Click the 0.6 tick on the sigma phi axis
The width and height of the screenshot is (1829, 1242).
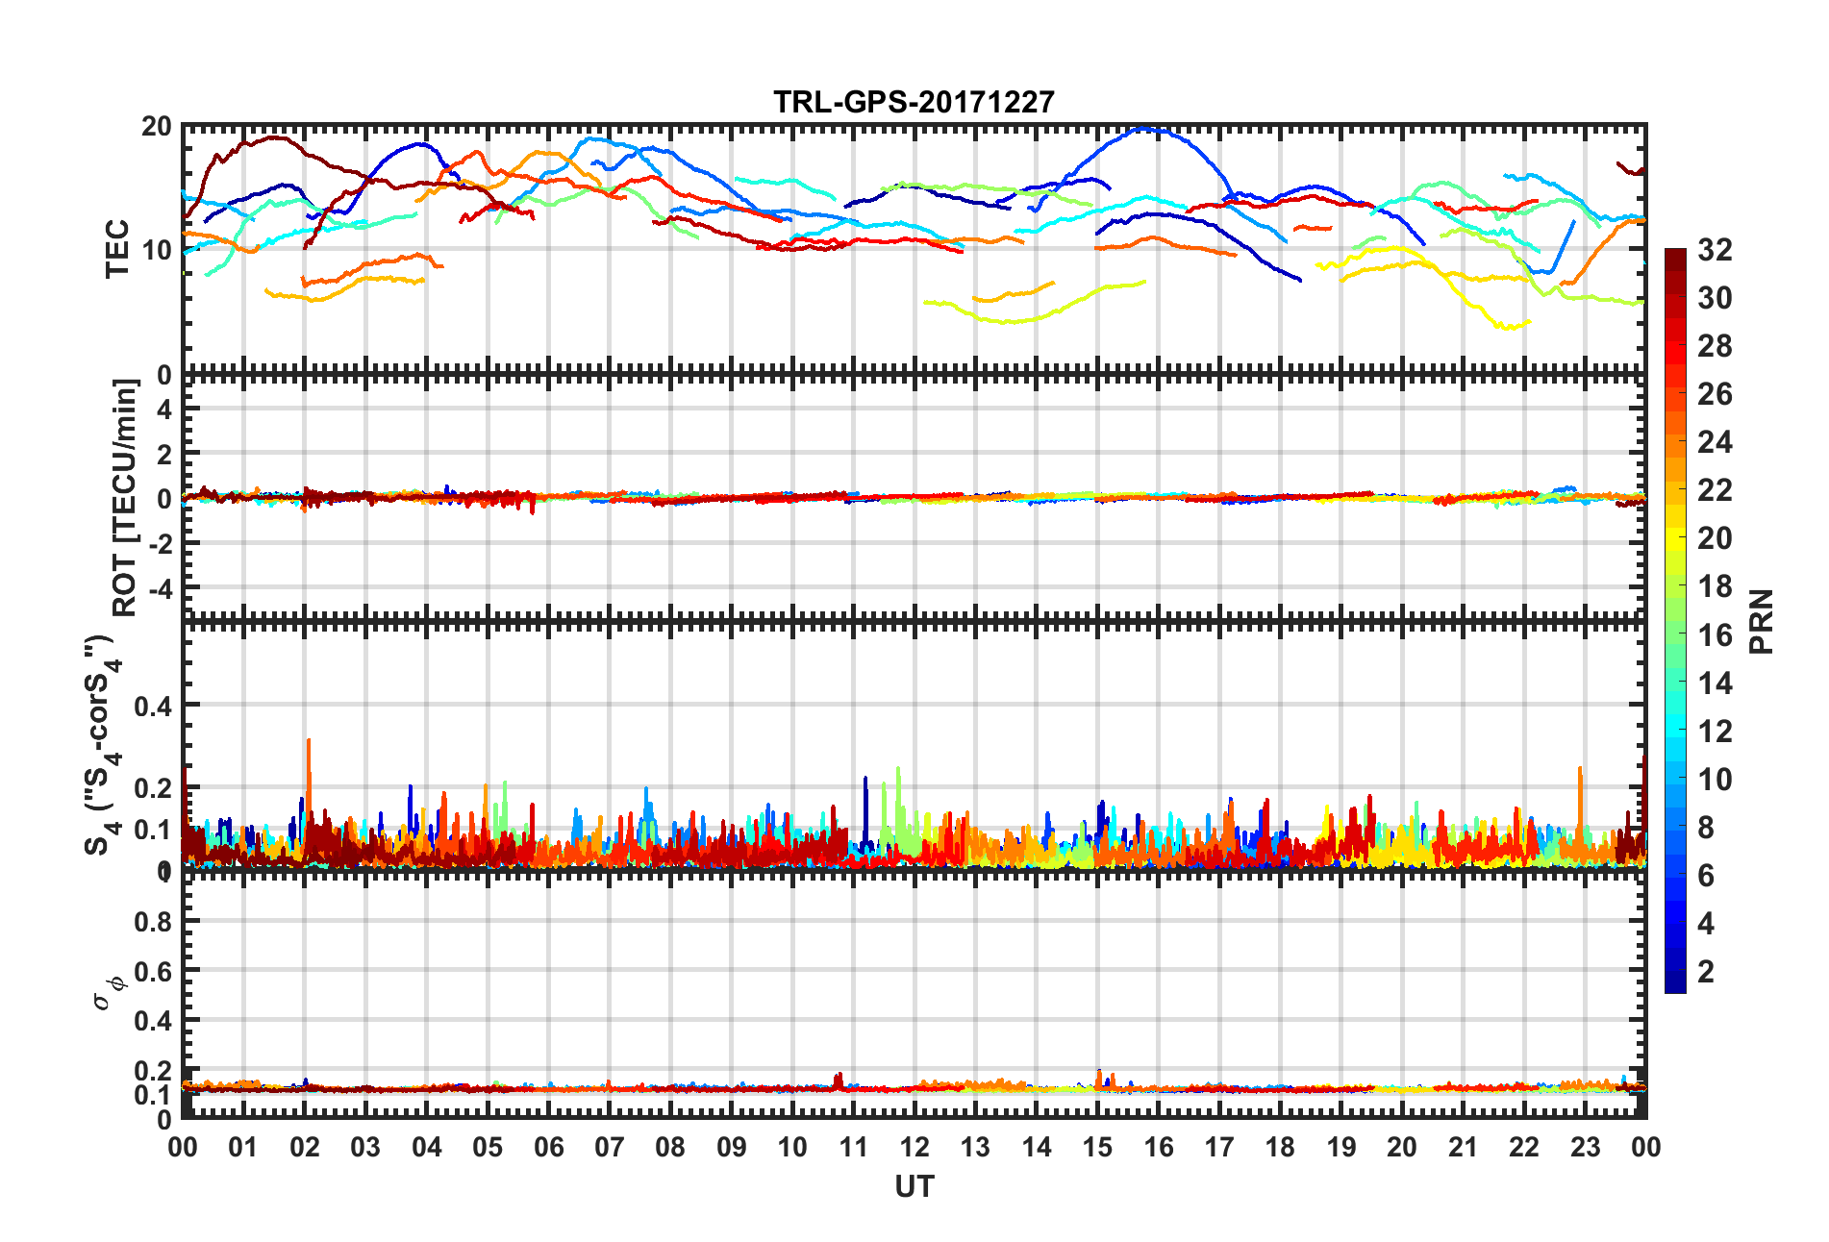tap(154, 972)
